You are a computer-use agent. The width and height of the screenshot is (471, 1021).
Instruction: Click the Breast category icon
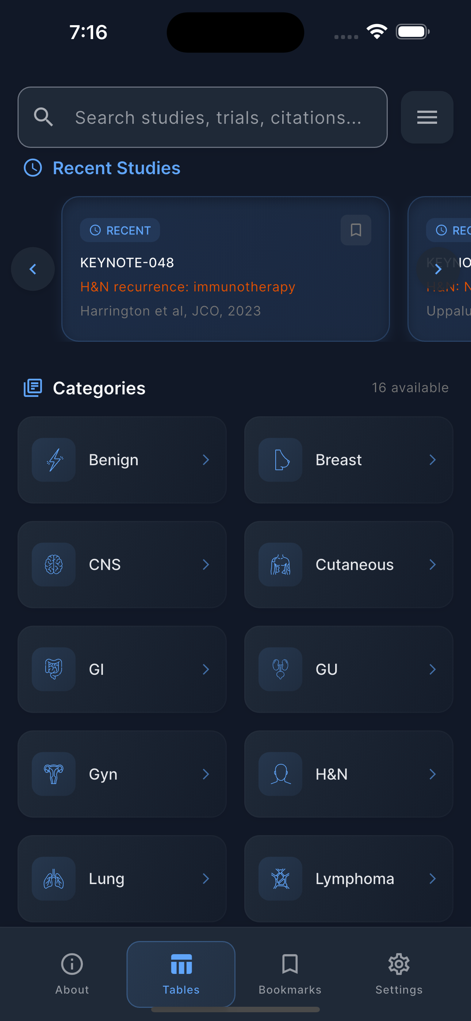tap(280, 460)
